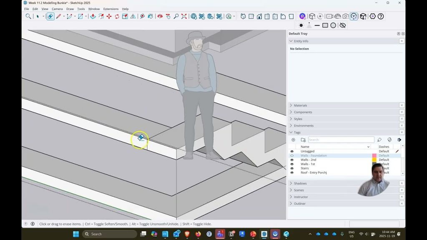Open the Camera menu

click(57, 9)
